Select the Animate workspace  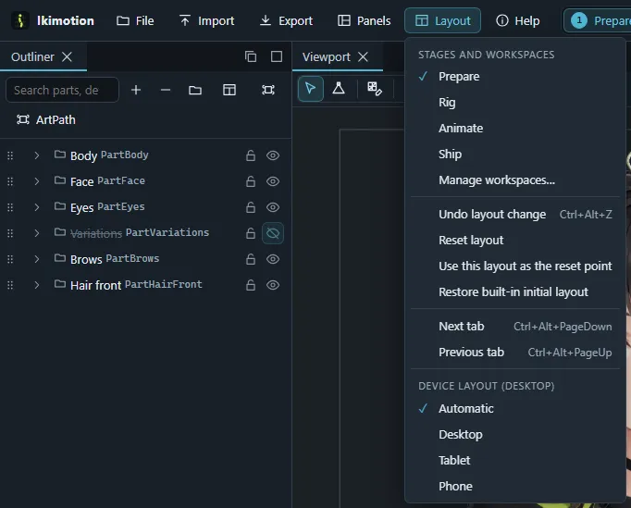515,128
